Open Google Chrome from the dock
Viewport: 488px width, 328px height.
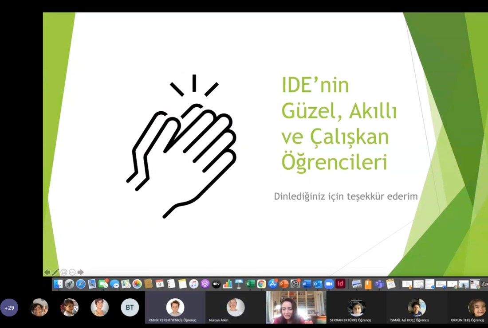coord(261,284)
